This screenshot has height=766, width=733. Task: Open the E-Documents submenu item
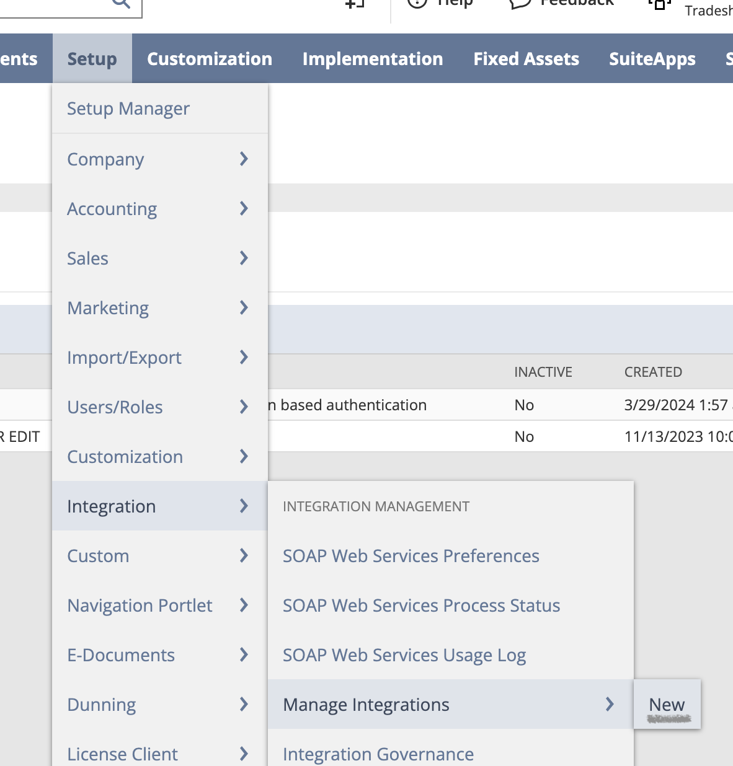click(x=160, y=655)
